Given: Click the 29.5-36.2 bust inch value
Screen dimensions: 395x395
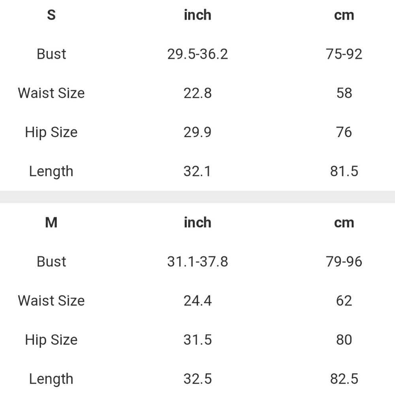Looking at the screenshot, I should pyautogui.click(x=197, y=54).
